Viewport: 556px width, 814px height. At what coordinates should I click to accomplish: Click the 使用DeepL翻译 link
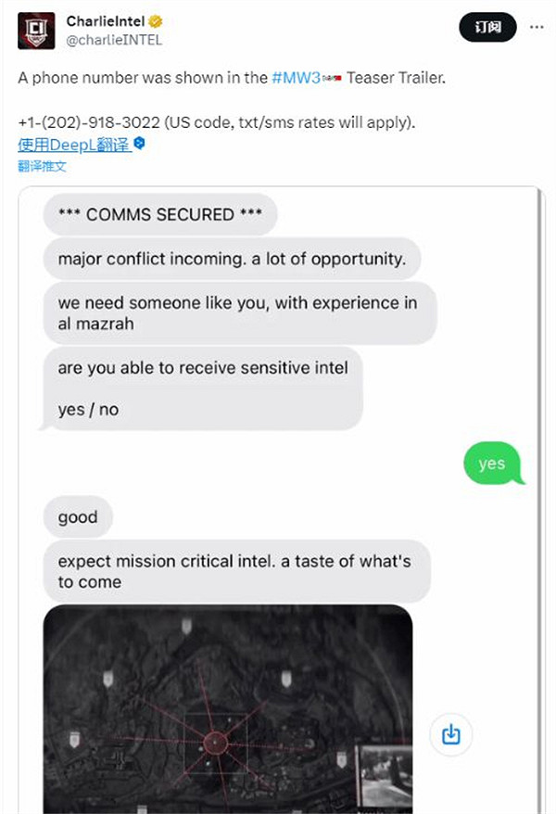coord(74,145)
